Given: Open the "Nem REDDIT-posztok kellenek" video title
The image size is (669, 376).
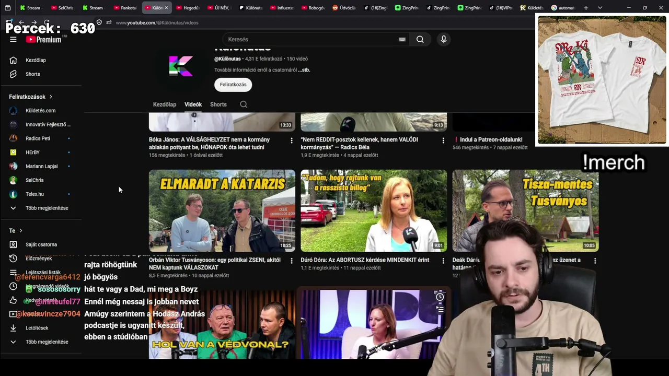Looking at the screenshot, I should point(360,144).
